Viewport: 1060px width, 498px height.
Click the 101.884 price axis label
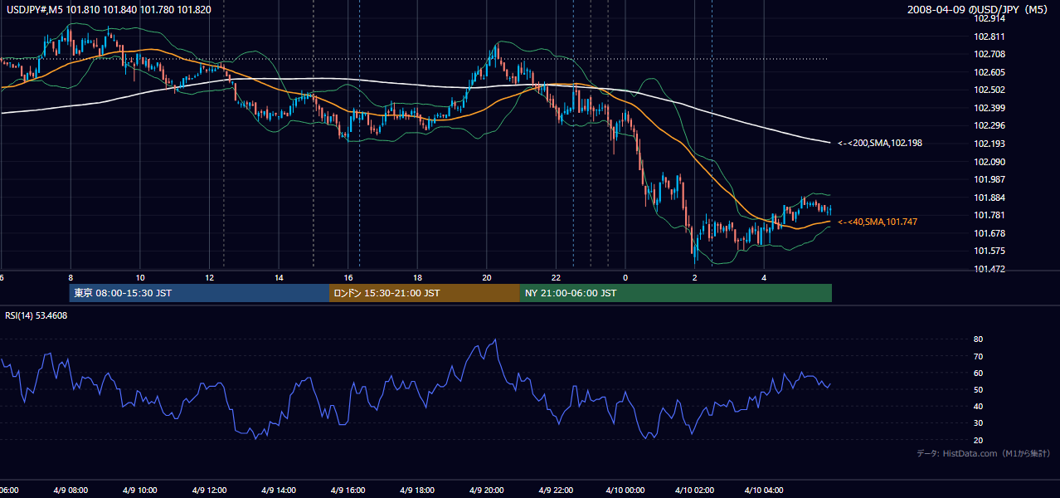[x=989, y=198]
